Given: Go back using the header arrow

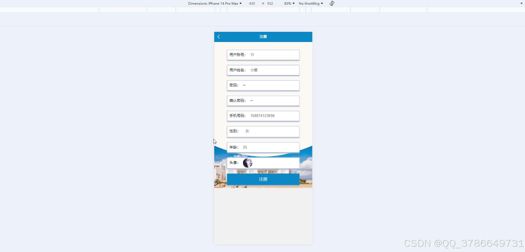Looking at the screenshot, I should (219, 37).
